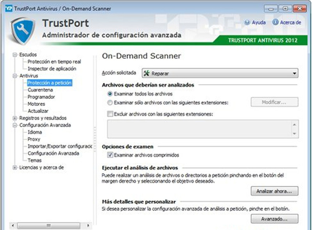Select Protección en tiempo real
This screenshot has height=230, width=312.
54,62
